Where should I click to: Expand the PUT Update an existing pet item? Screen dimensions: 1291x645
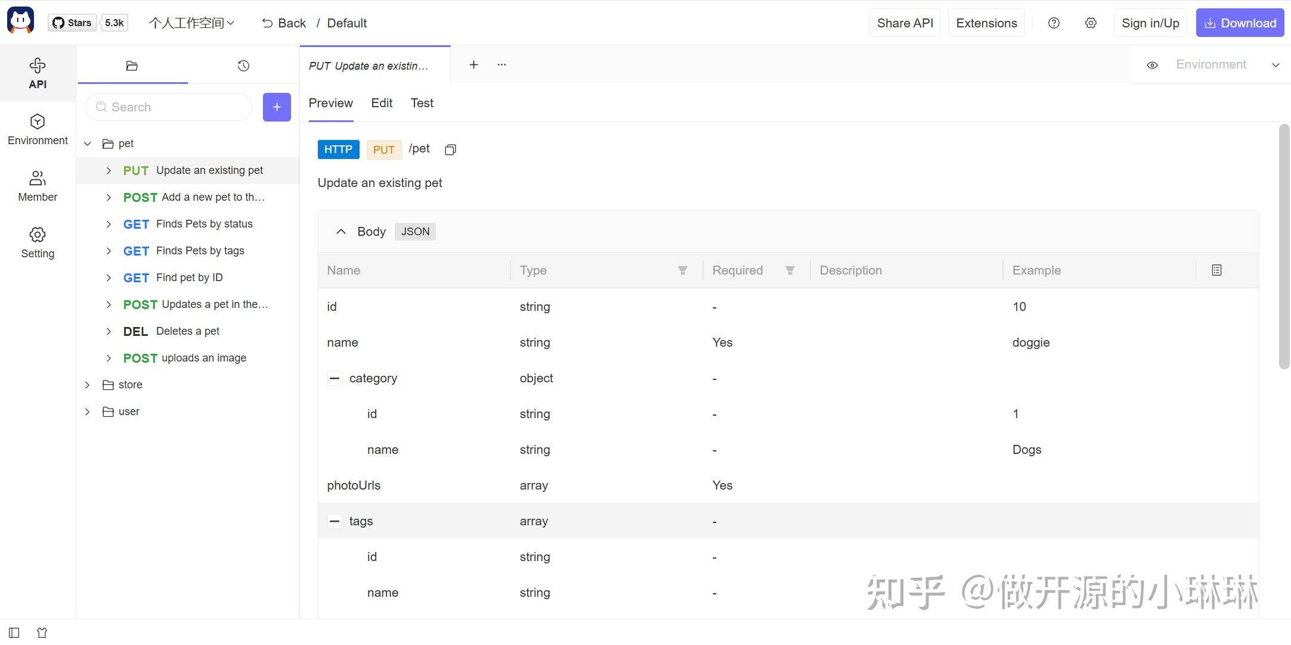pyautogui.click(x=109, y=170)
